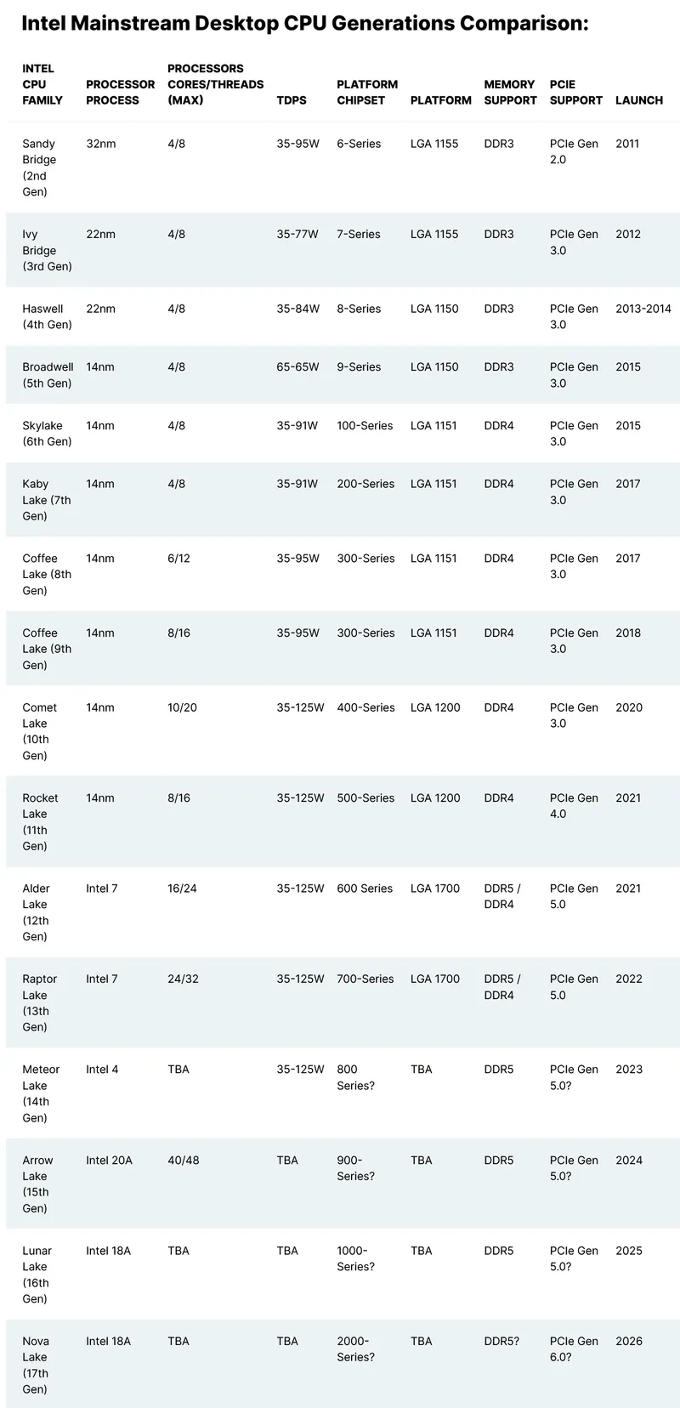
Task: Click the Intel 4 process cell
Action: click(102, 1070)
